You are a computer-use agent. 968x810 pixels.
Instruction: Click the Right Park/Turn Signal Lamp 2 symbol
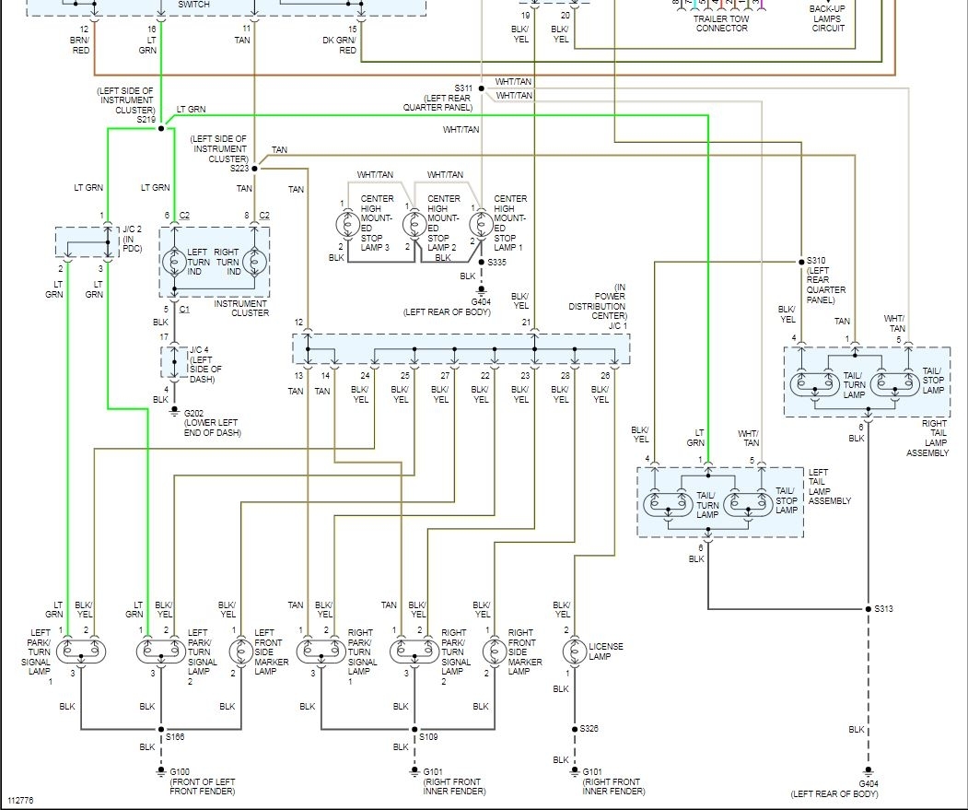click(414, 652)
